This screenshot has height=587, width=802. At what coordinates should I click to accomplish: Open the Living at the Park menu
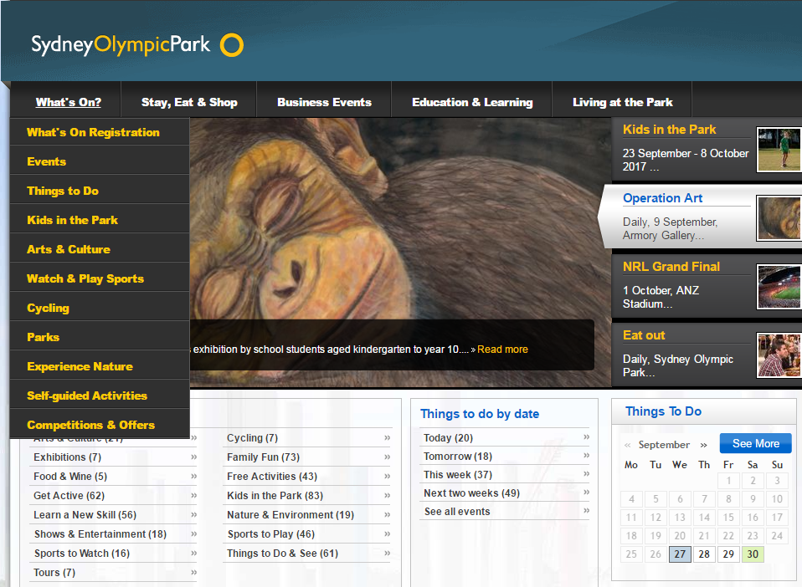coord(623,102)
